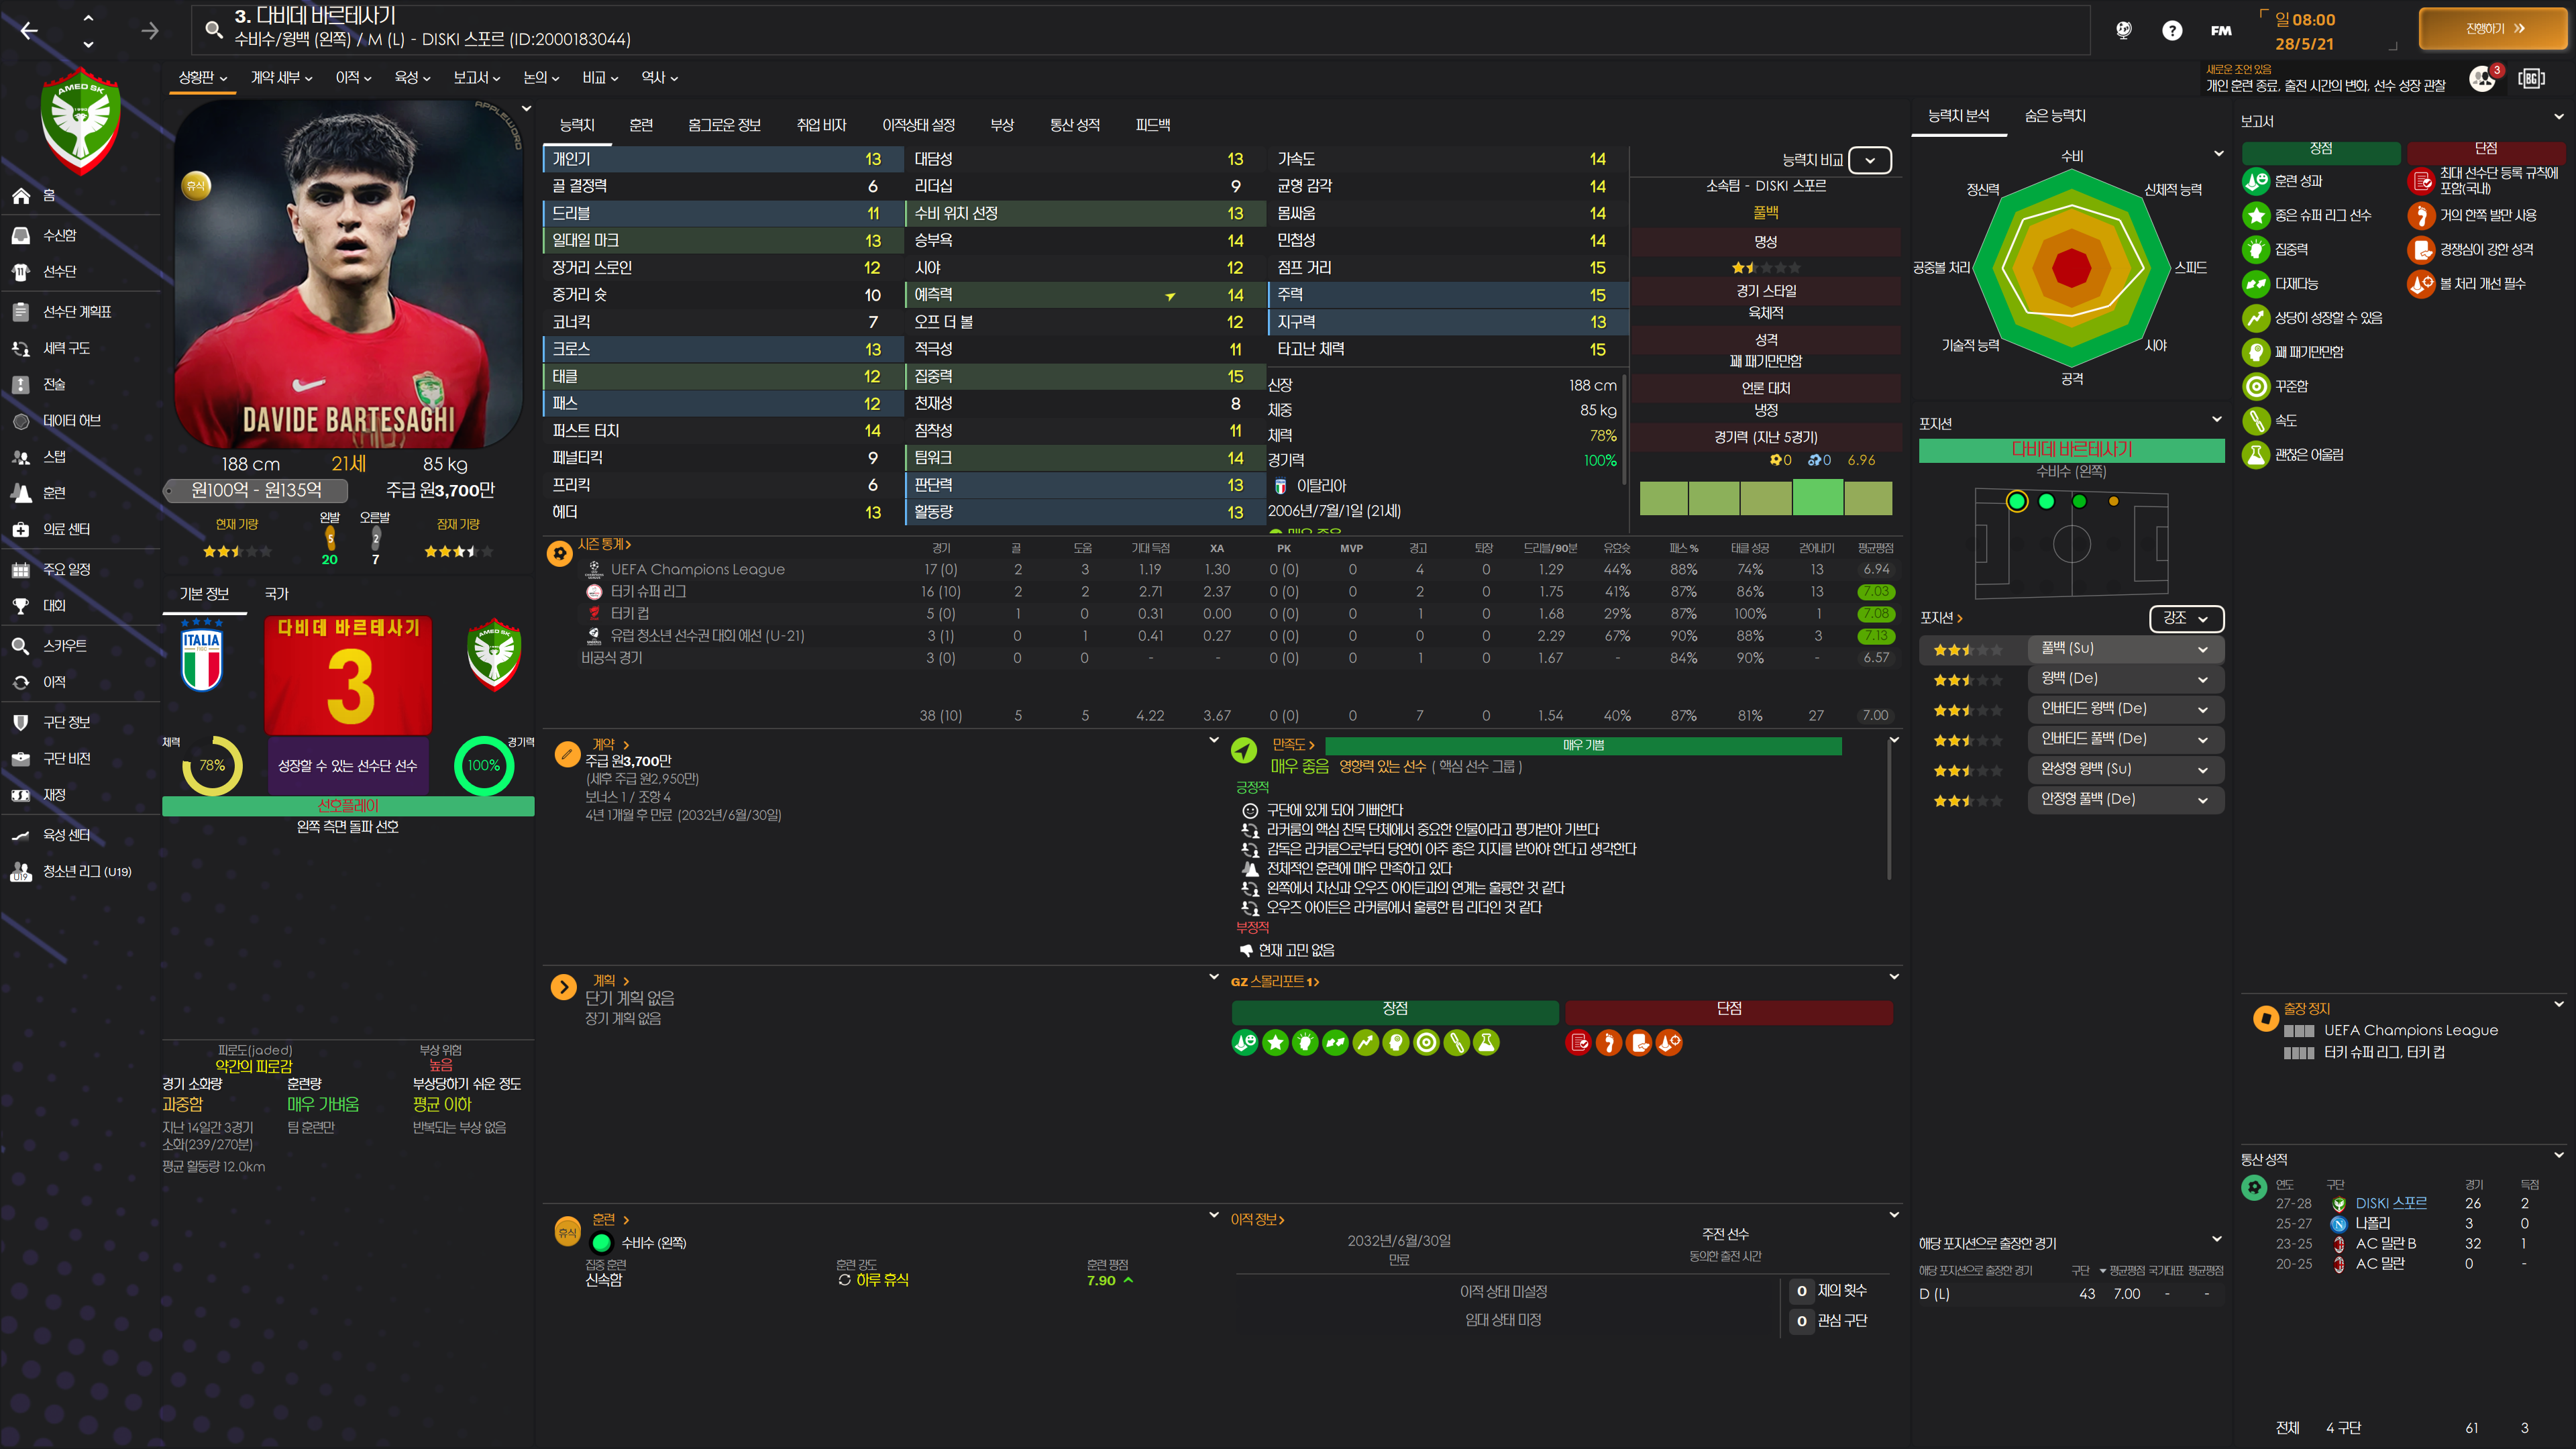
Task: Open the help question mark icon
Action: 2171,30
